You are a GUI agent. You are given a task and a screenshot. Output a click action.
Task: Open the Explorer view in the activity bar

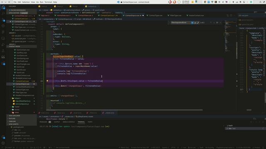tap(3, 7)
